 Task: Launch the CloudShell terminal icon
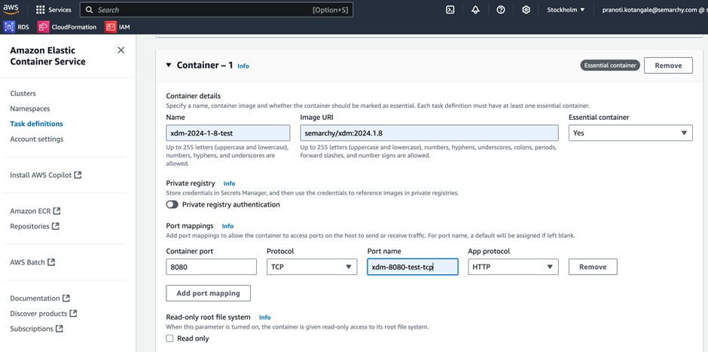[450, 10]
